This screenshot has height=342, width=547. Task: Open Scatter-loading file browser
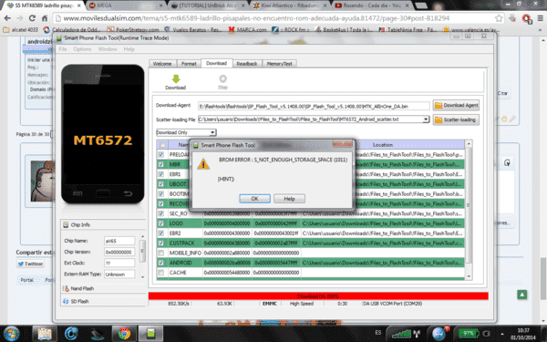click(456, 119)
